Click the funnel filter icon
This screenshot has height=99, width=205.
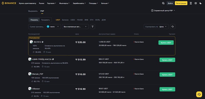tap(93, 27)
